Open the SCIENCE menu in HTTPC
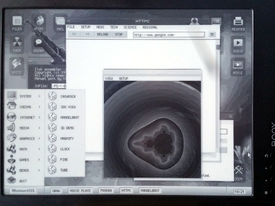The image size is (275, 206). tap(130, 27)
